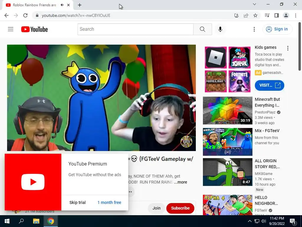Click the page vertical scrollbar
302x227 pixels.
coord(300,47)
